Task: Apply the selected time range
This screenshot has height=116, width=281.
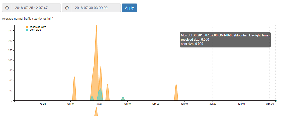Action: (129, 8)
